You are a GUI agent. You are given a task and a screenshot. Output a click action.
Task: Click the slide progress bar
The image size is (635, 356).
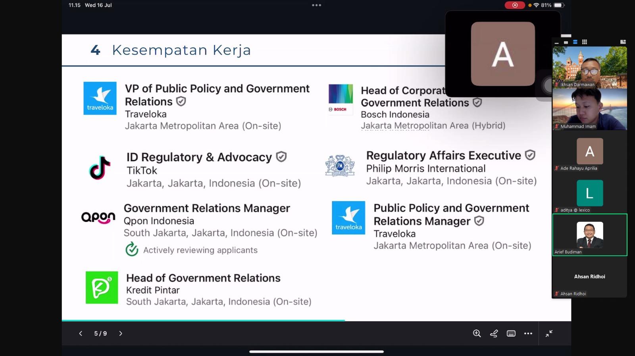[203, 320]
